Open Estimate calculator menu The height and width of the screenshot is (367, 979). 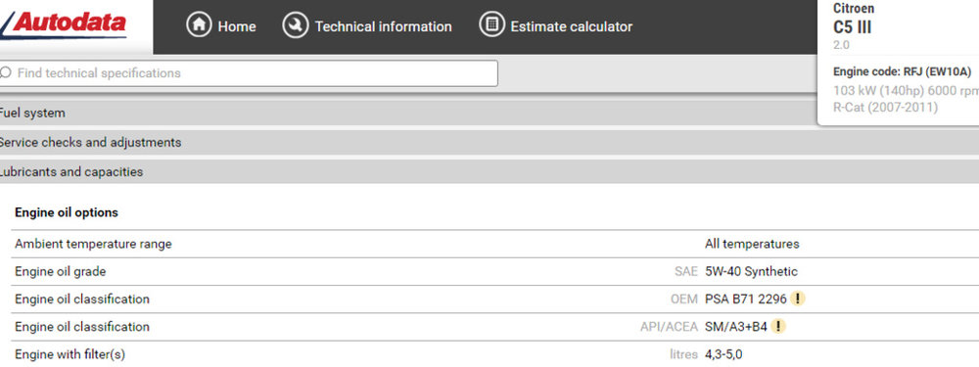pyautogui.click(x=556, y=26)
